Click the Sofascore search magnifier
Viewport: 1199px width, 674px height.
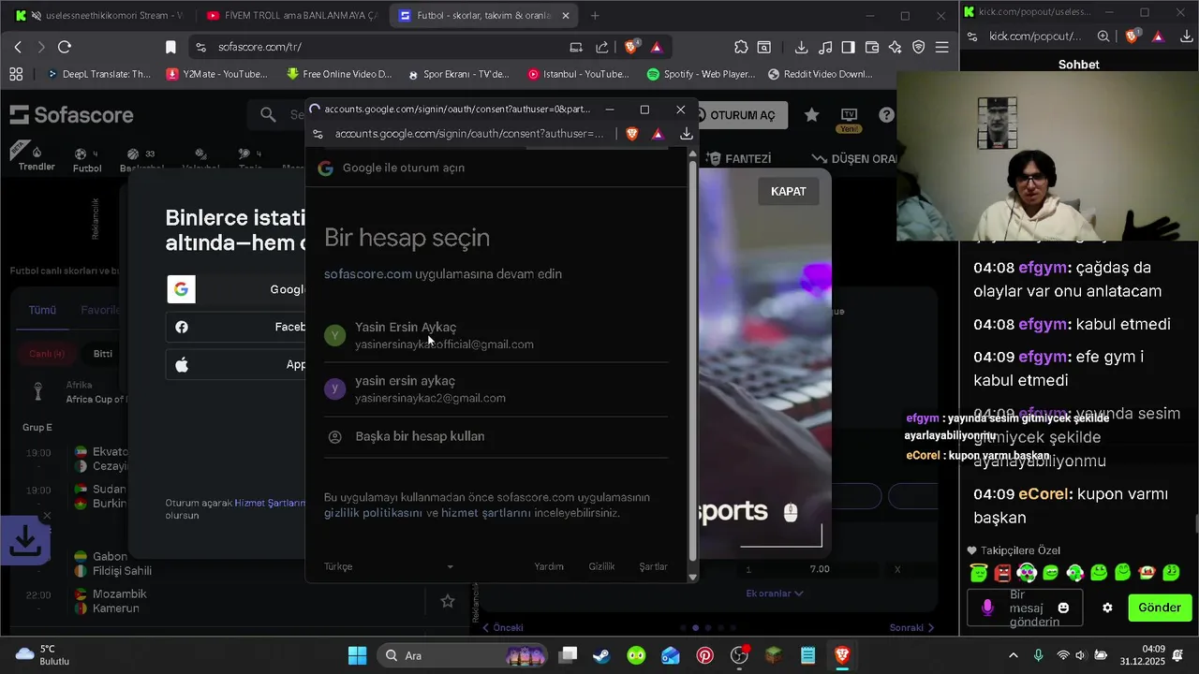pyautogui.click(x=269, y=114)
